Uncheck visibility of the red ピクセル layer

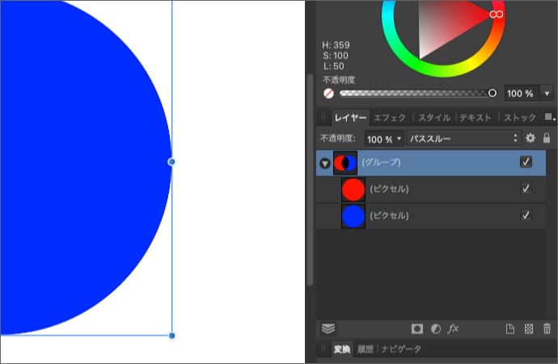pyautogui.click(x=526, y=189)
